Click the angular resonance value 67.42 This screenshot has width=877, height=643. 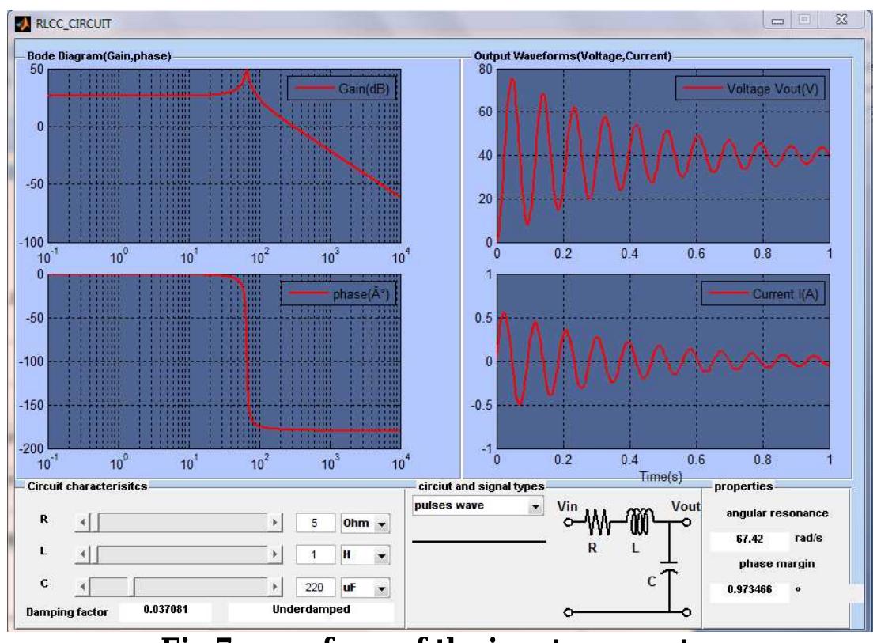(x=750, y=539)
